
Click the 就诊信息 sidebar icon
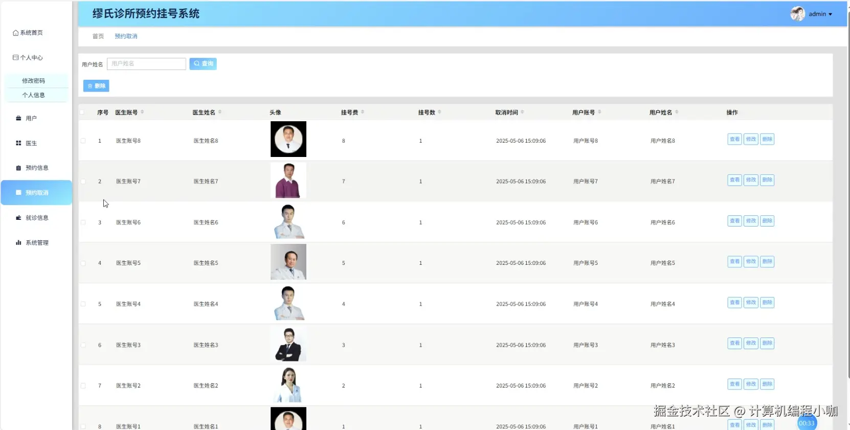[x=18, y=218]
